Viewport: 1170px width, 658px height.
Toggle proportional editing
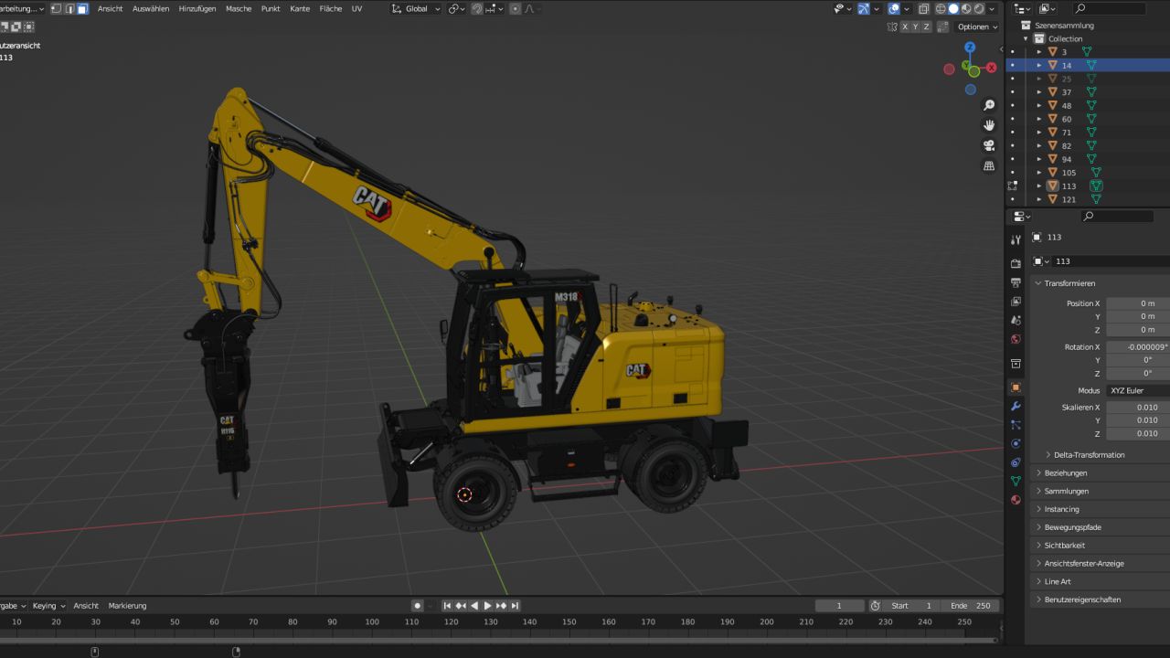point(516,8)
